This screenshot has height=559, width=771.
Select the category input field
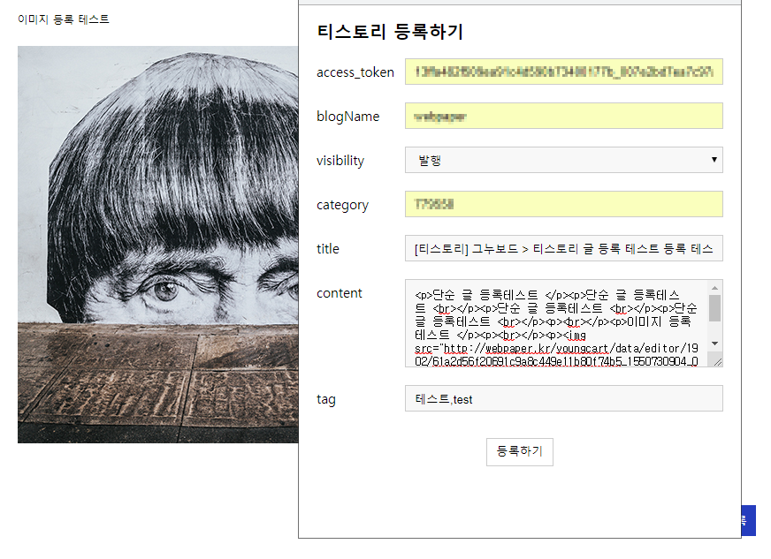pyautogui.click(x=563, y=204)
